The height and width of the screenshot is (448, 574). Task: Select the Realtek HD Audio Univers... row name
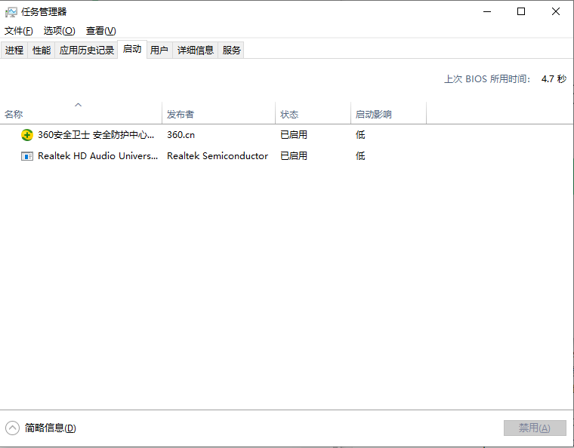[x=97, y=156]
